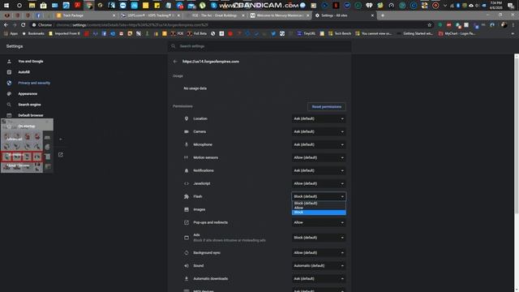
Task: Click the Background sync icon
Action: point(187,252)
